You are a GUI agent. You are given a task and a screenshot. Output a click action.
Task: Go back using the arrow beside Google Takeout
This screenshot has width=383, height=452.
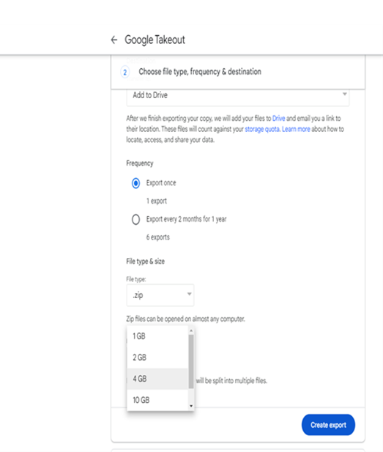click(114, 40)
